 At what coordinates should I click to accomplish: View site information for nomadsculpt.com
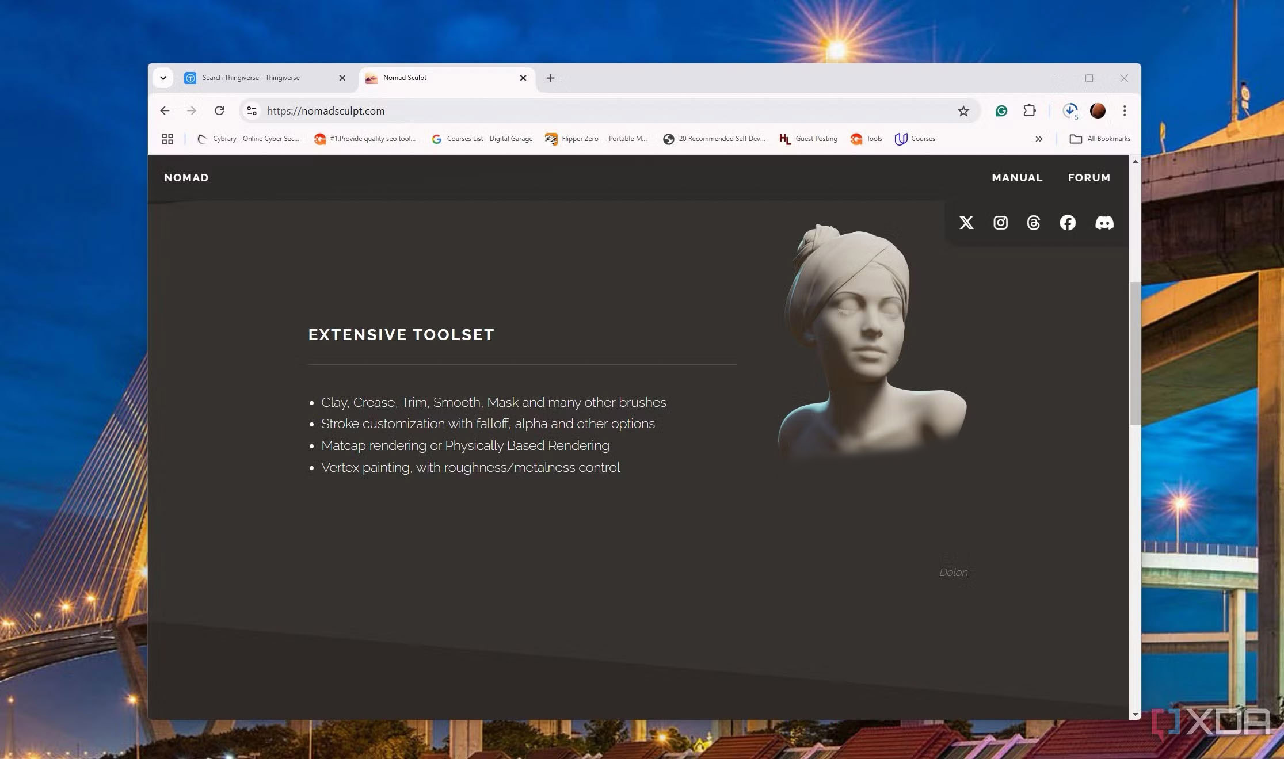point(252,110)
